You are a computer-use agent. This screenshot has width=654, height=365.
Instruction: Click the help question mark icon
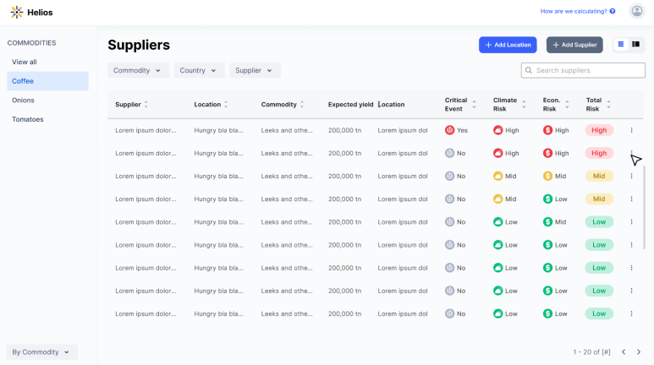click(613, 11)
